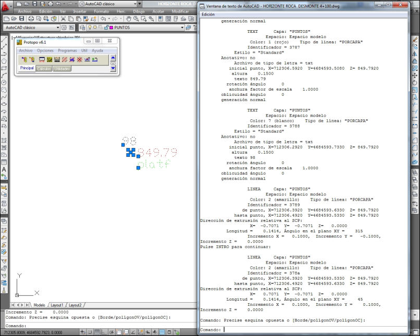Click the magenta PUNTOS layer color swatch
This screenshot has width=420, height=336.
tap(112, 28)
